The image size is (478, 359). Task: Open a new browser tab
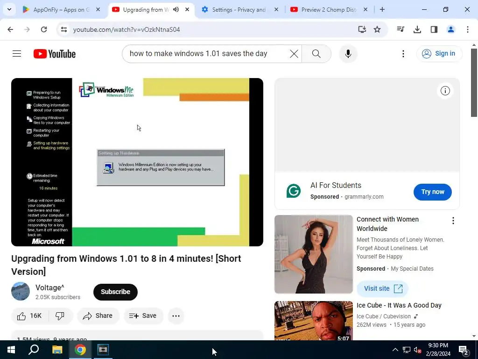click(382, 9)
